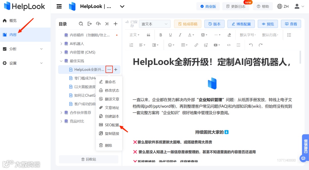Click the insert hyperlink icon
This screenshot has width=309, height=170.
tap(196, 45)
